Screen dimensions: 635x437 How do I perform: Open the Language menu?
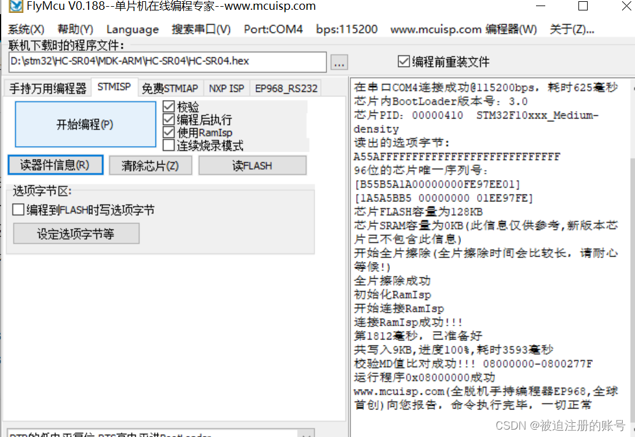(132, 28)
